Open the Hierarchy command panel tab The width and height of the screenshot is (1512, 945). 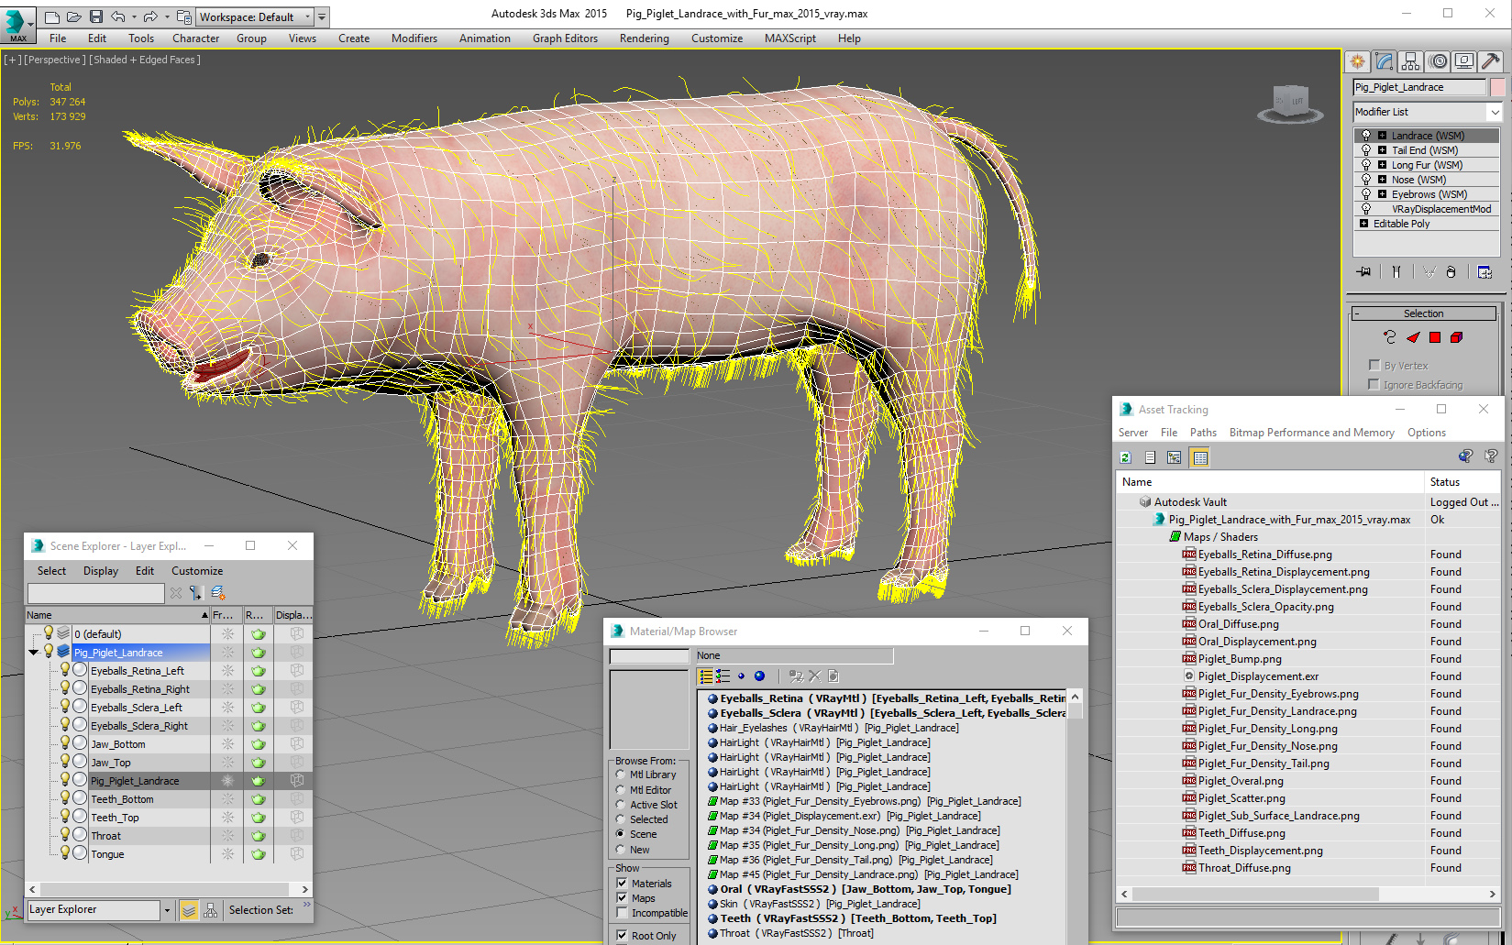1410,61
